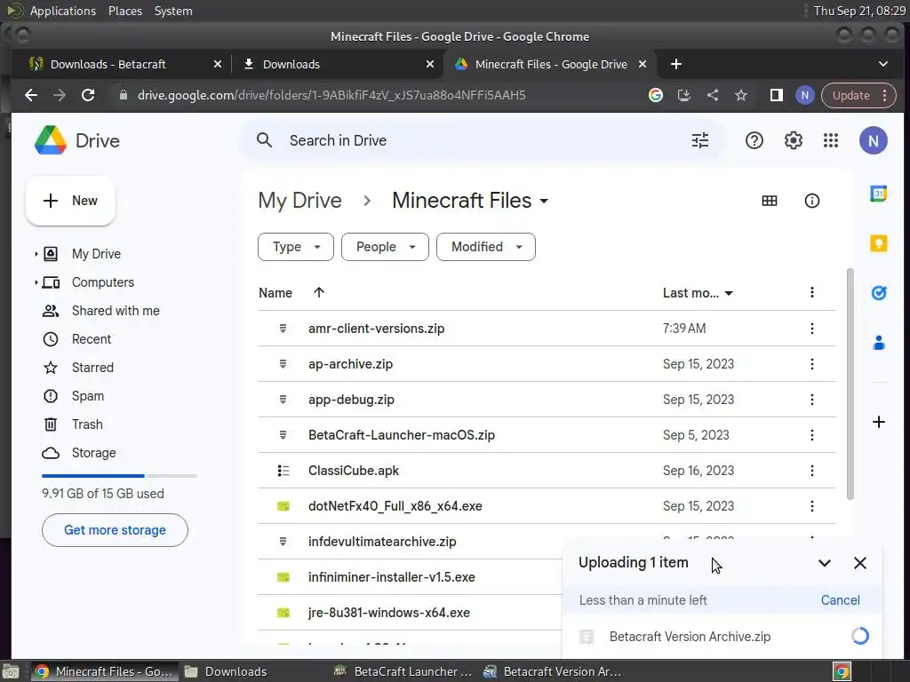
Task: Reload the Drive page
Action: [88, 95]
